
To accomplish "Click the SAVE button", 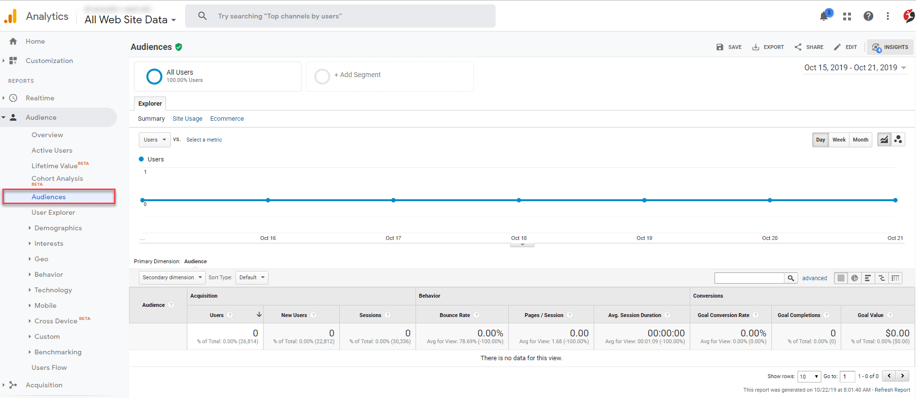I will [729, 47].
